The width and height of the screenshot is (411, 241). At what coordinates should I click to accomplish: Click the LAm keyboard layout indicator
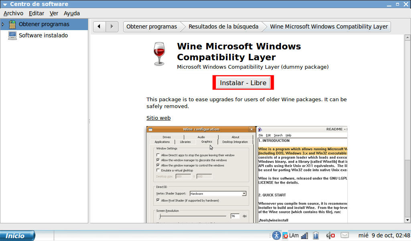pos(294,235)
